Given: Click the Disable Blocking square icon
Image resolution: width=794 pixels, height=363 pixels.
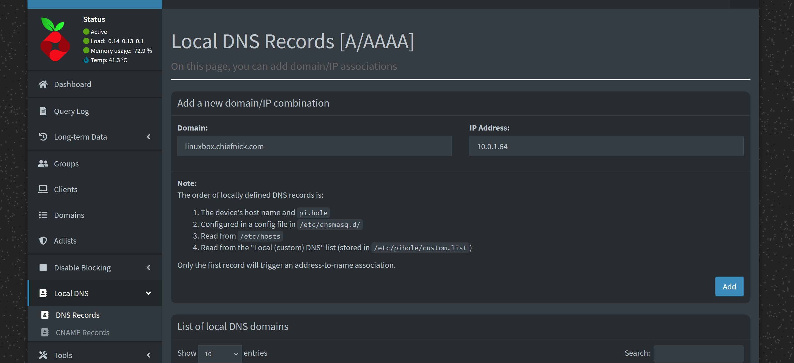Looking at the screenshot, I should pos(43,267).
